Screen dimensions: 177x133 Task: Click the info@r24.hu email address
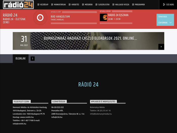57,117
